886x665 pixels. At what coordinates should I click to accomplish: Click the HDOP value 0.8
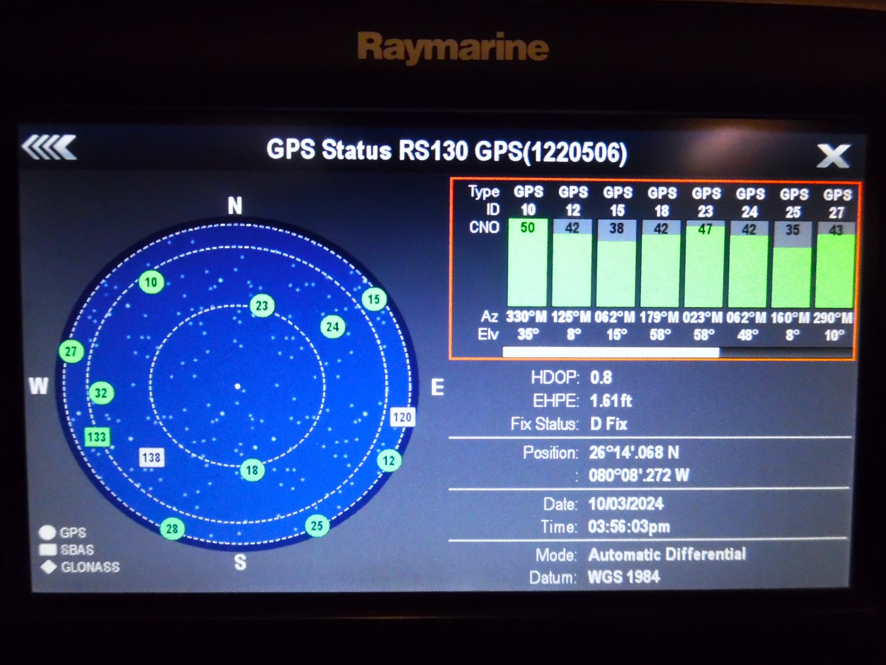(x=601, y=378)
